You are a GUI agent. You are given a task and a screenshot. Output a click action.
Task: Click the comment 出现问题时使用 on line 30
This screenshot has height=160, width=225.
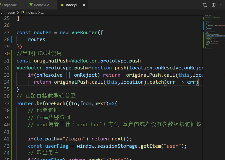tap(39, 53)
